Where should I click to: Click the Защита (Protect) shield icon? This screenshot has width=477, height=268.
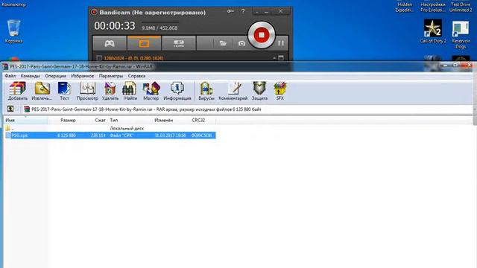click(259, 91)
